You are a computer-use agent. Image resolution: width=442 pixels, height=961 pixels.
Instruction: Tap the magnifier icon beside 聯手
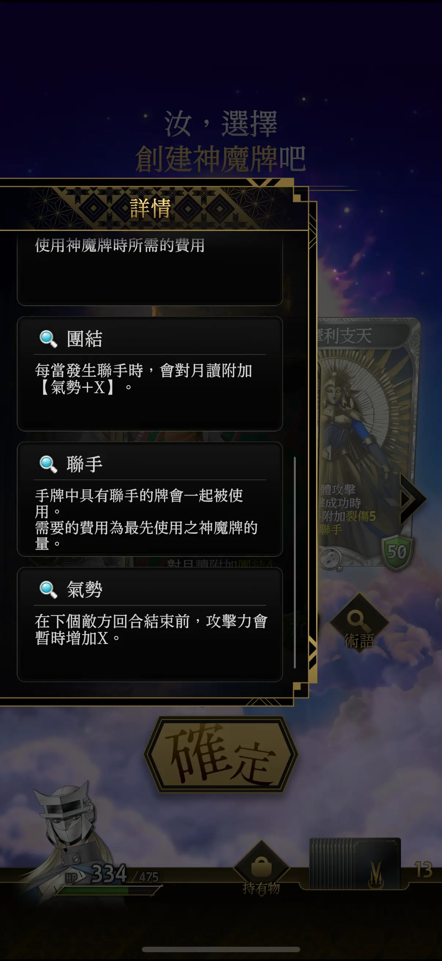48,464
